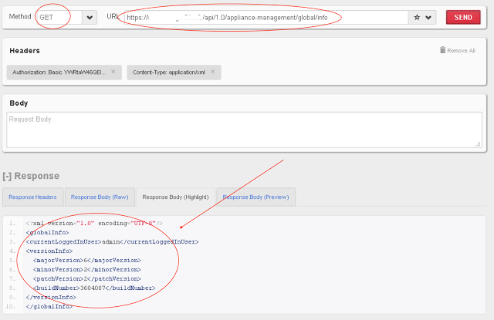Expand the favorite requests dropdown chevron
Viewport: 494px width, 320px height.
coord(429,17)
